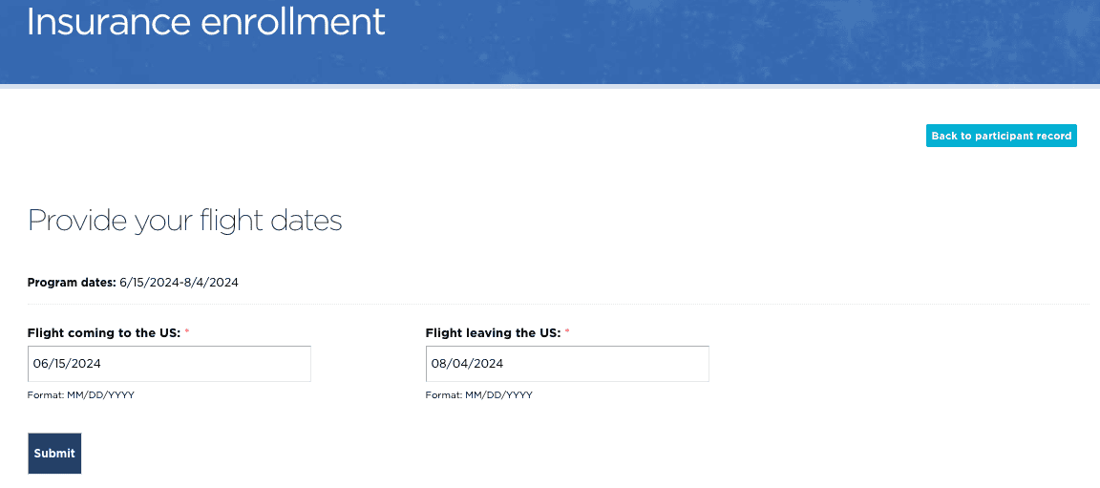
Task: Click the Back to participant record button
Action: 1001,136
